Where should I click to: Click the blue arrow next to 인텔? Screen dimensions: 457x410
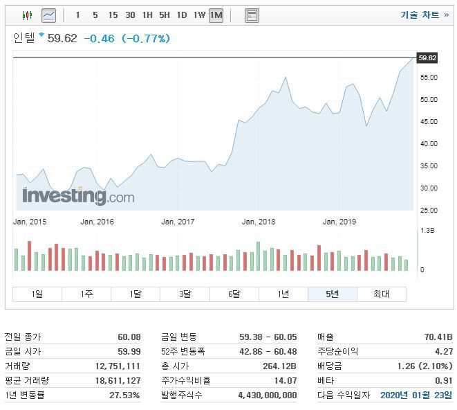pyautogui.click(x=41, y=35)
